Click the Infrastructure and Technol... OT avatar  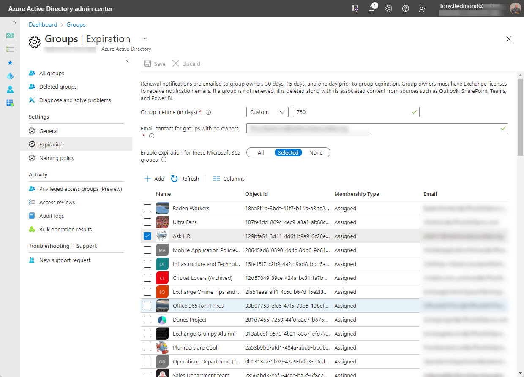[162, 264]
